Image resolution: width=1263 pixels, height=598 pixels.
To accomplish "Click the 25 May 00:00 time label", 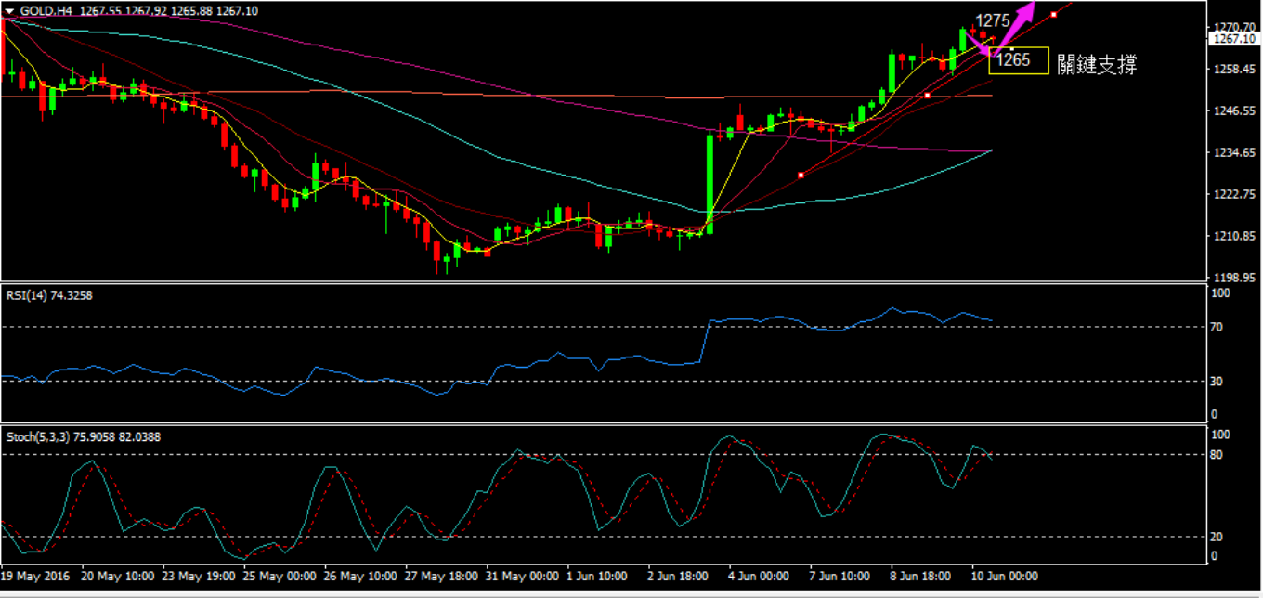I will (x=280, y=576).
